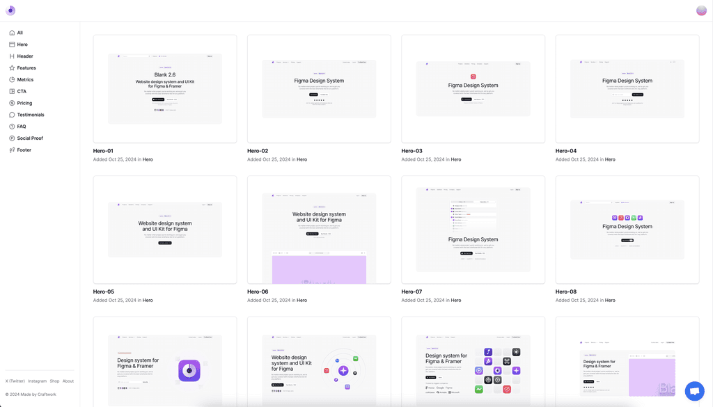This screenshot has width=713, height=407.
Task: Open the chat support bubble
Action: (x=694, y=391)
